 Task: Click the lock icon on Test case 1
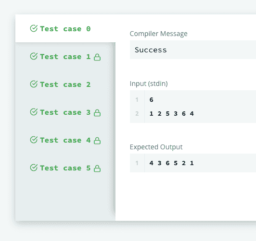pos(97,57)
